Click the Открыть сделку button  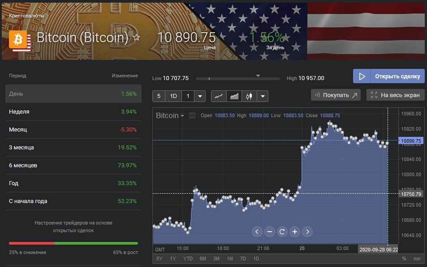pyautogui.click(x=389, y=76)
